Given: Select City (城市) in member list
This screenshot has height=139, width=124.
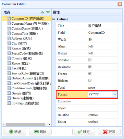Looking at the screenshot, I should (x=19, y=44).
